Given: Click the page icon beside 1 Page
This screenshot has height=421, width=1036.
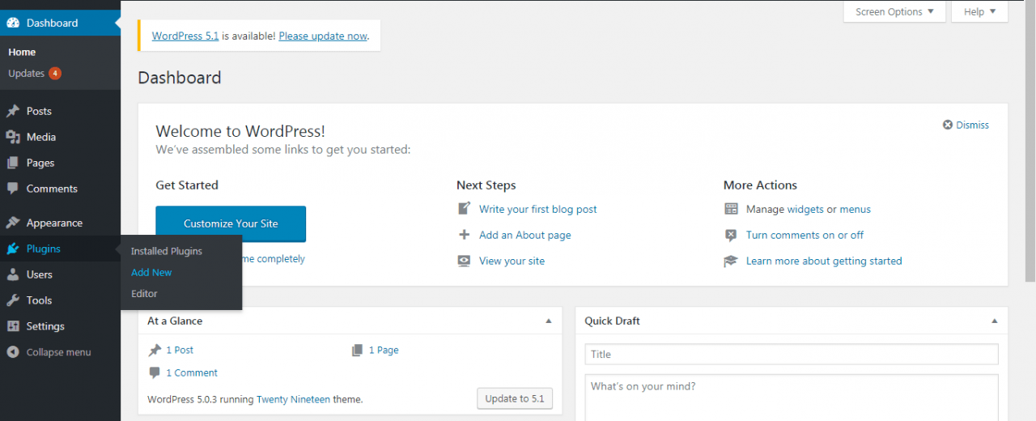Looking at the screenshot, I should click(357, 351).
